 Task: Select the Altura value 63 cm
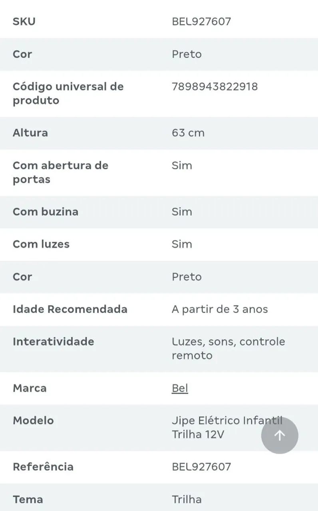point(188,133)
